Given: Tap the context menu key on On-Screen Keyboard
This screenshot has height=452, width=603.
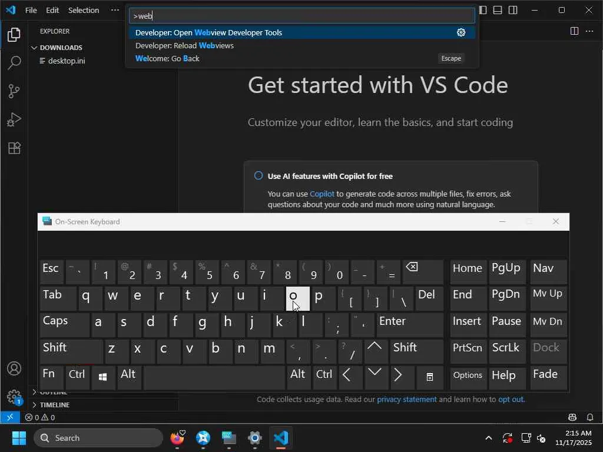Looking at the screenshot, I should pyautogui.click(x=430, y=377).
